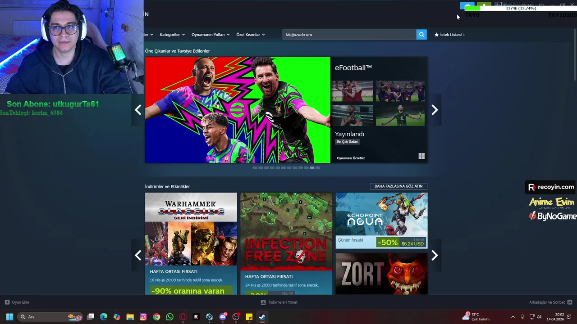577x324 pixels.
Task: Expand the Özel Kısımlar dropdown
Action: [251, 35]
